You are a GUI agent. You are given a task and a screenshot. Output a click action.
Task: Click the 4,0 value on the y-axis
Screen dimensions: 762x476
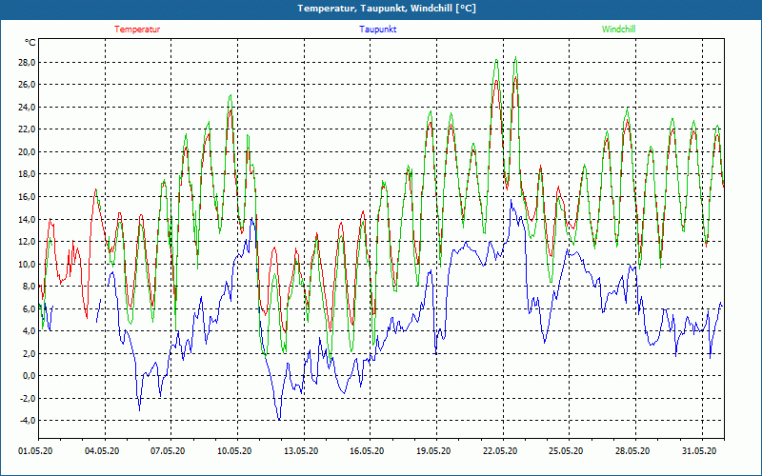[29, 330]
